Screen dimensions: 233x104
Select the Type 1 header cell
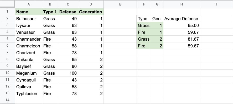(x=50, y=12)
